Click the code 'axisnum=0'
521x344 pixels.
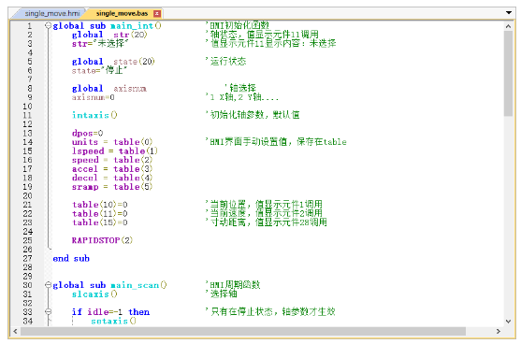tap(93, 97)
